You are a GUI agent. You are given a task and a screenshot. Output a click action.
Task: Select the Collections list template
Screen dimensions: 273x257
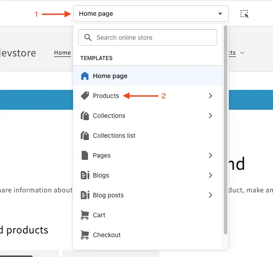[148, 136]
